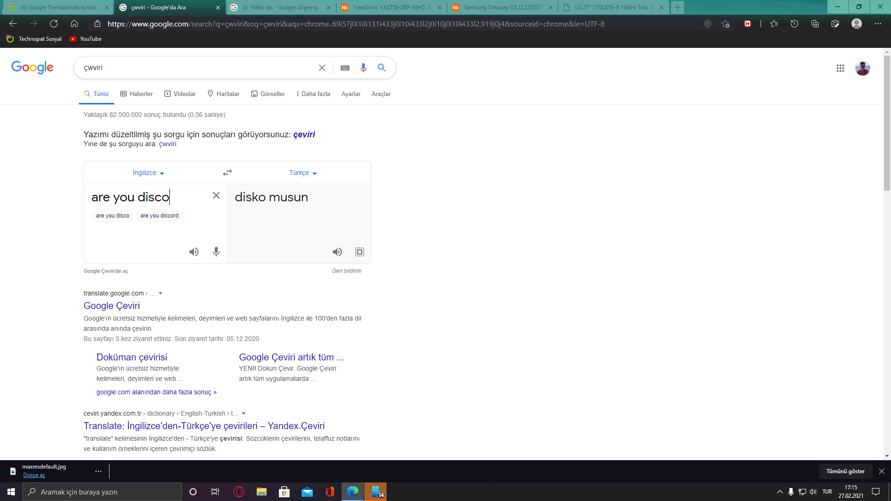Open the Google apps grid
891x501 pixels.
click(840, 68)
